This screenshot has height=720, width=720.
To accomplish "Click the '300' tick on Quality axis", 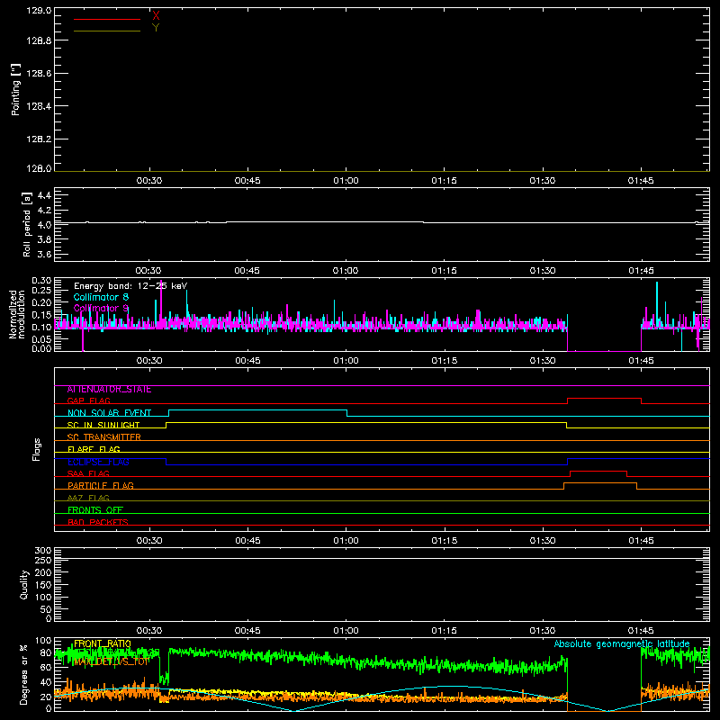I will [43, 551].
